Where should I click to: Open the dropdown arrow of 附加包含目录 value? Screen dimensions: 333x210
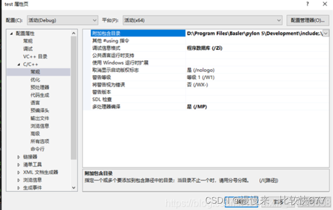pos(326,33)
